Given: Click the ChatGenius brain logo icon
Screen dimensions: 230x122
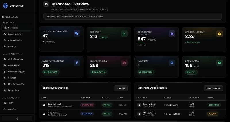Looking at the screenshot, I should coord(5,6).
